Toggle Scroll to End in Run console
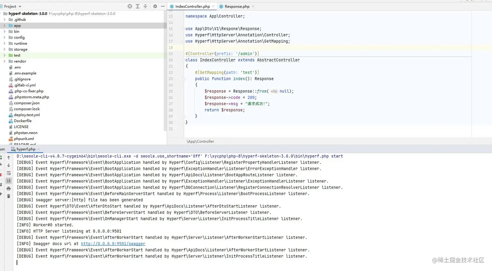This screenshot has width=492, height=271. [x=9, y=181]
